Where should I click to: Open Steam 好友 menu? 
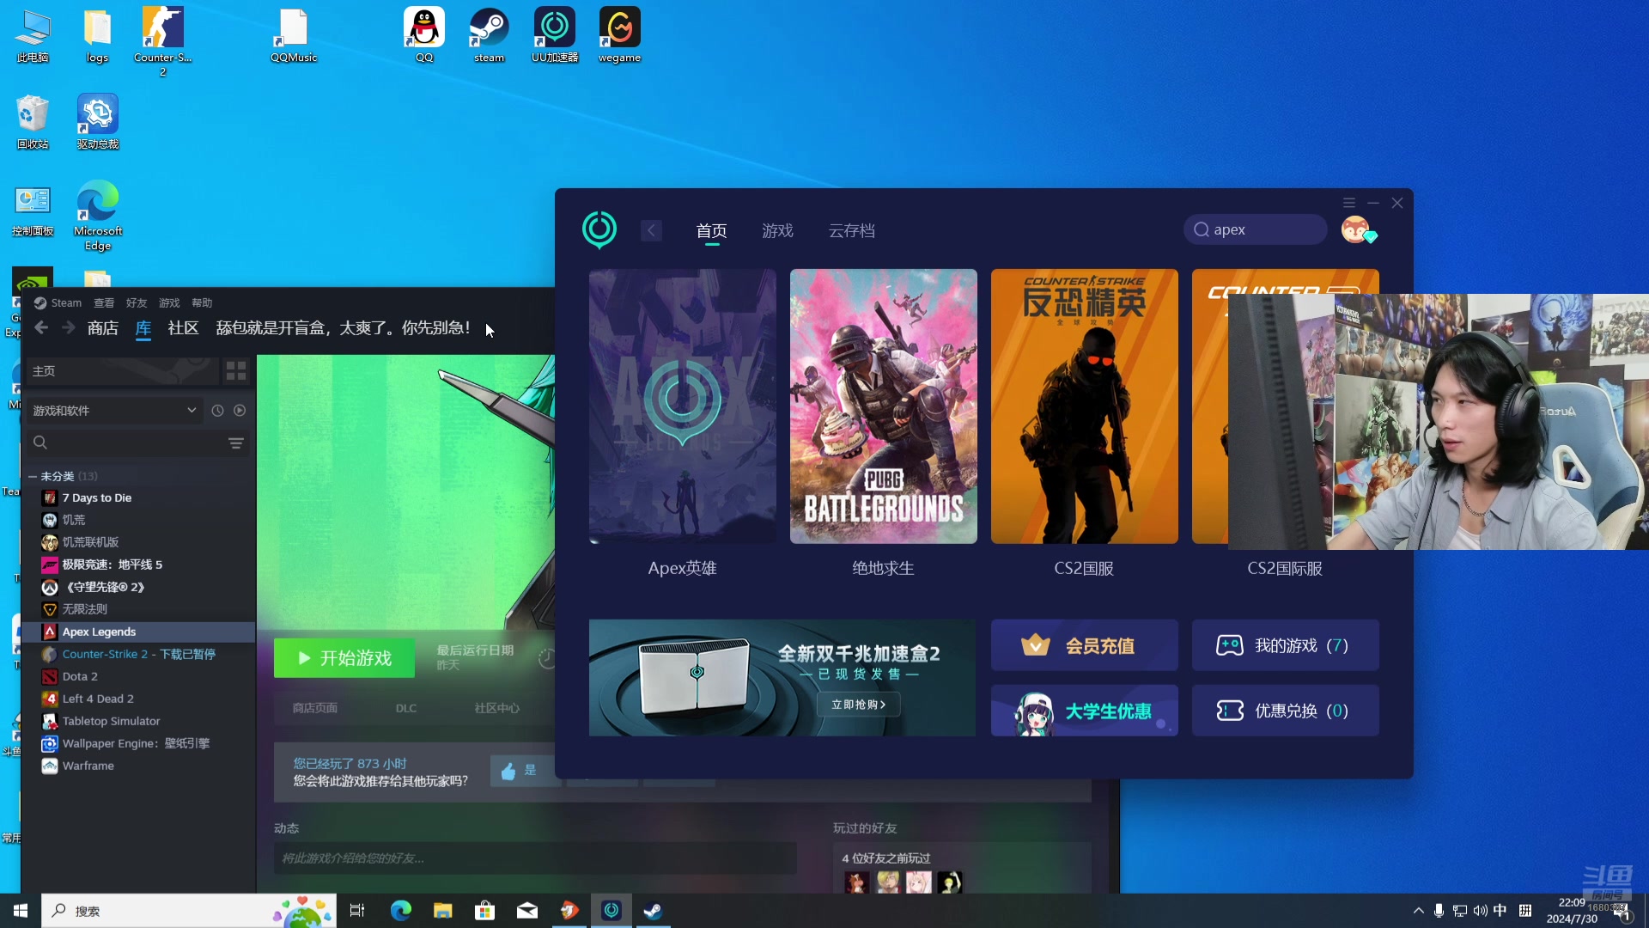[137, 302]
